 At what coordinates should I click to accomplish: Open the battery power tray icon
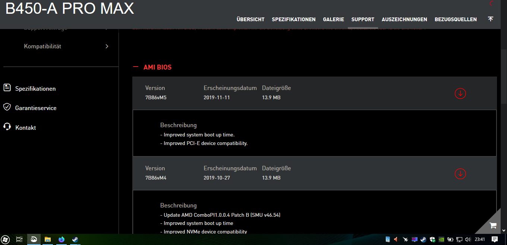point(450,239)
